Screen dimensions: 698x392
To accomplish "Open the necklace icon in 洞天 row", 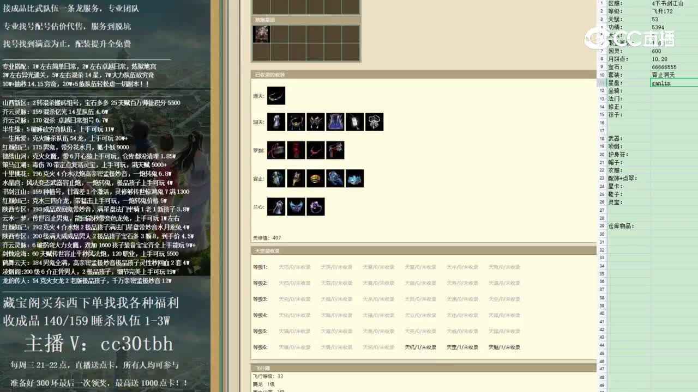I will (x=296, y=122).
